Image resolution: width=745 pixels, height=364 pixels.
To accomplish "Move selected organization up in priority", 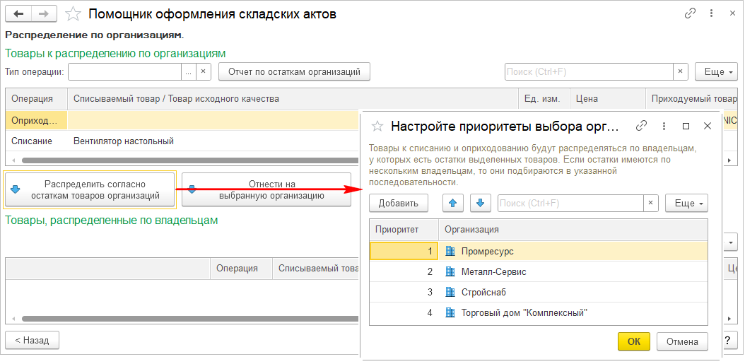I will tap(453, 204).
